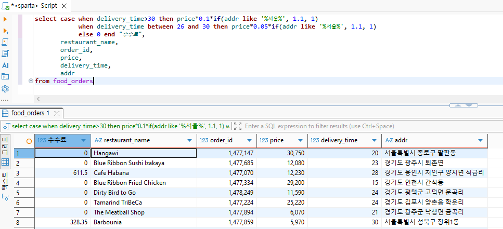This screenshot has height=229, width=503.
Task: Select row number 1 header
Action: [x=24, y=153]
